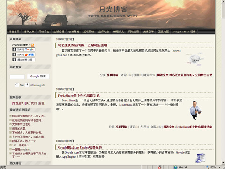
Task: Click the site search text field
Action: (17, 77)
